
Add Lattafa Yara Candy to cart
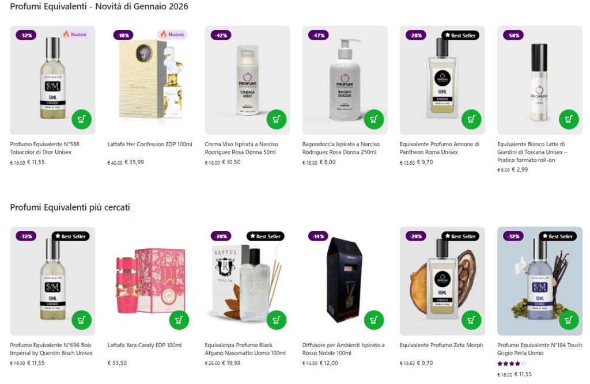tap(179, 321)
